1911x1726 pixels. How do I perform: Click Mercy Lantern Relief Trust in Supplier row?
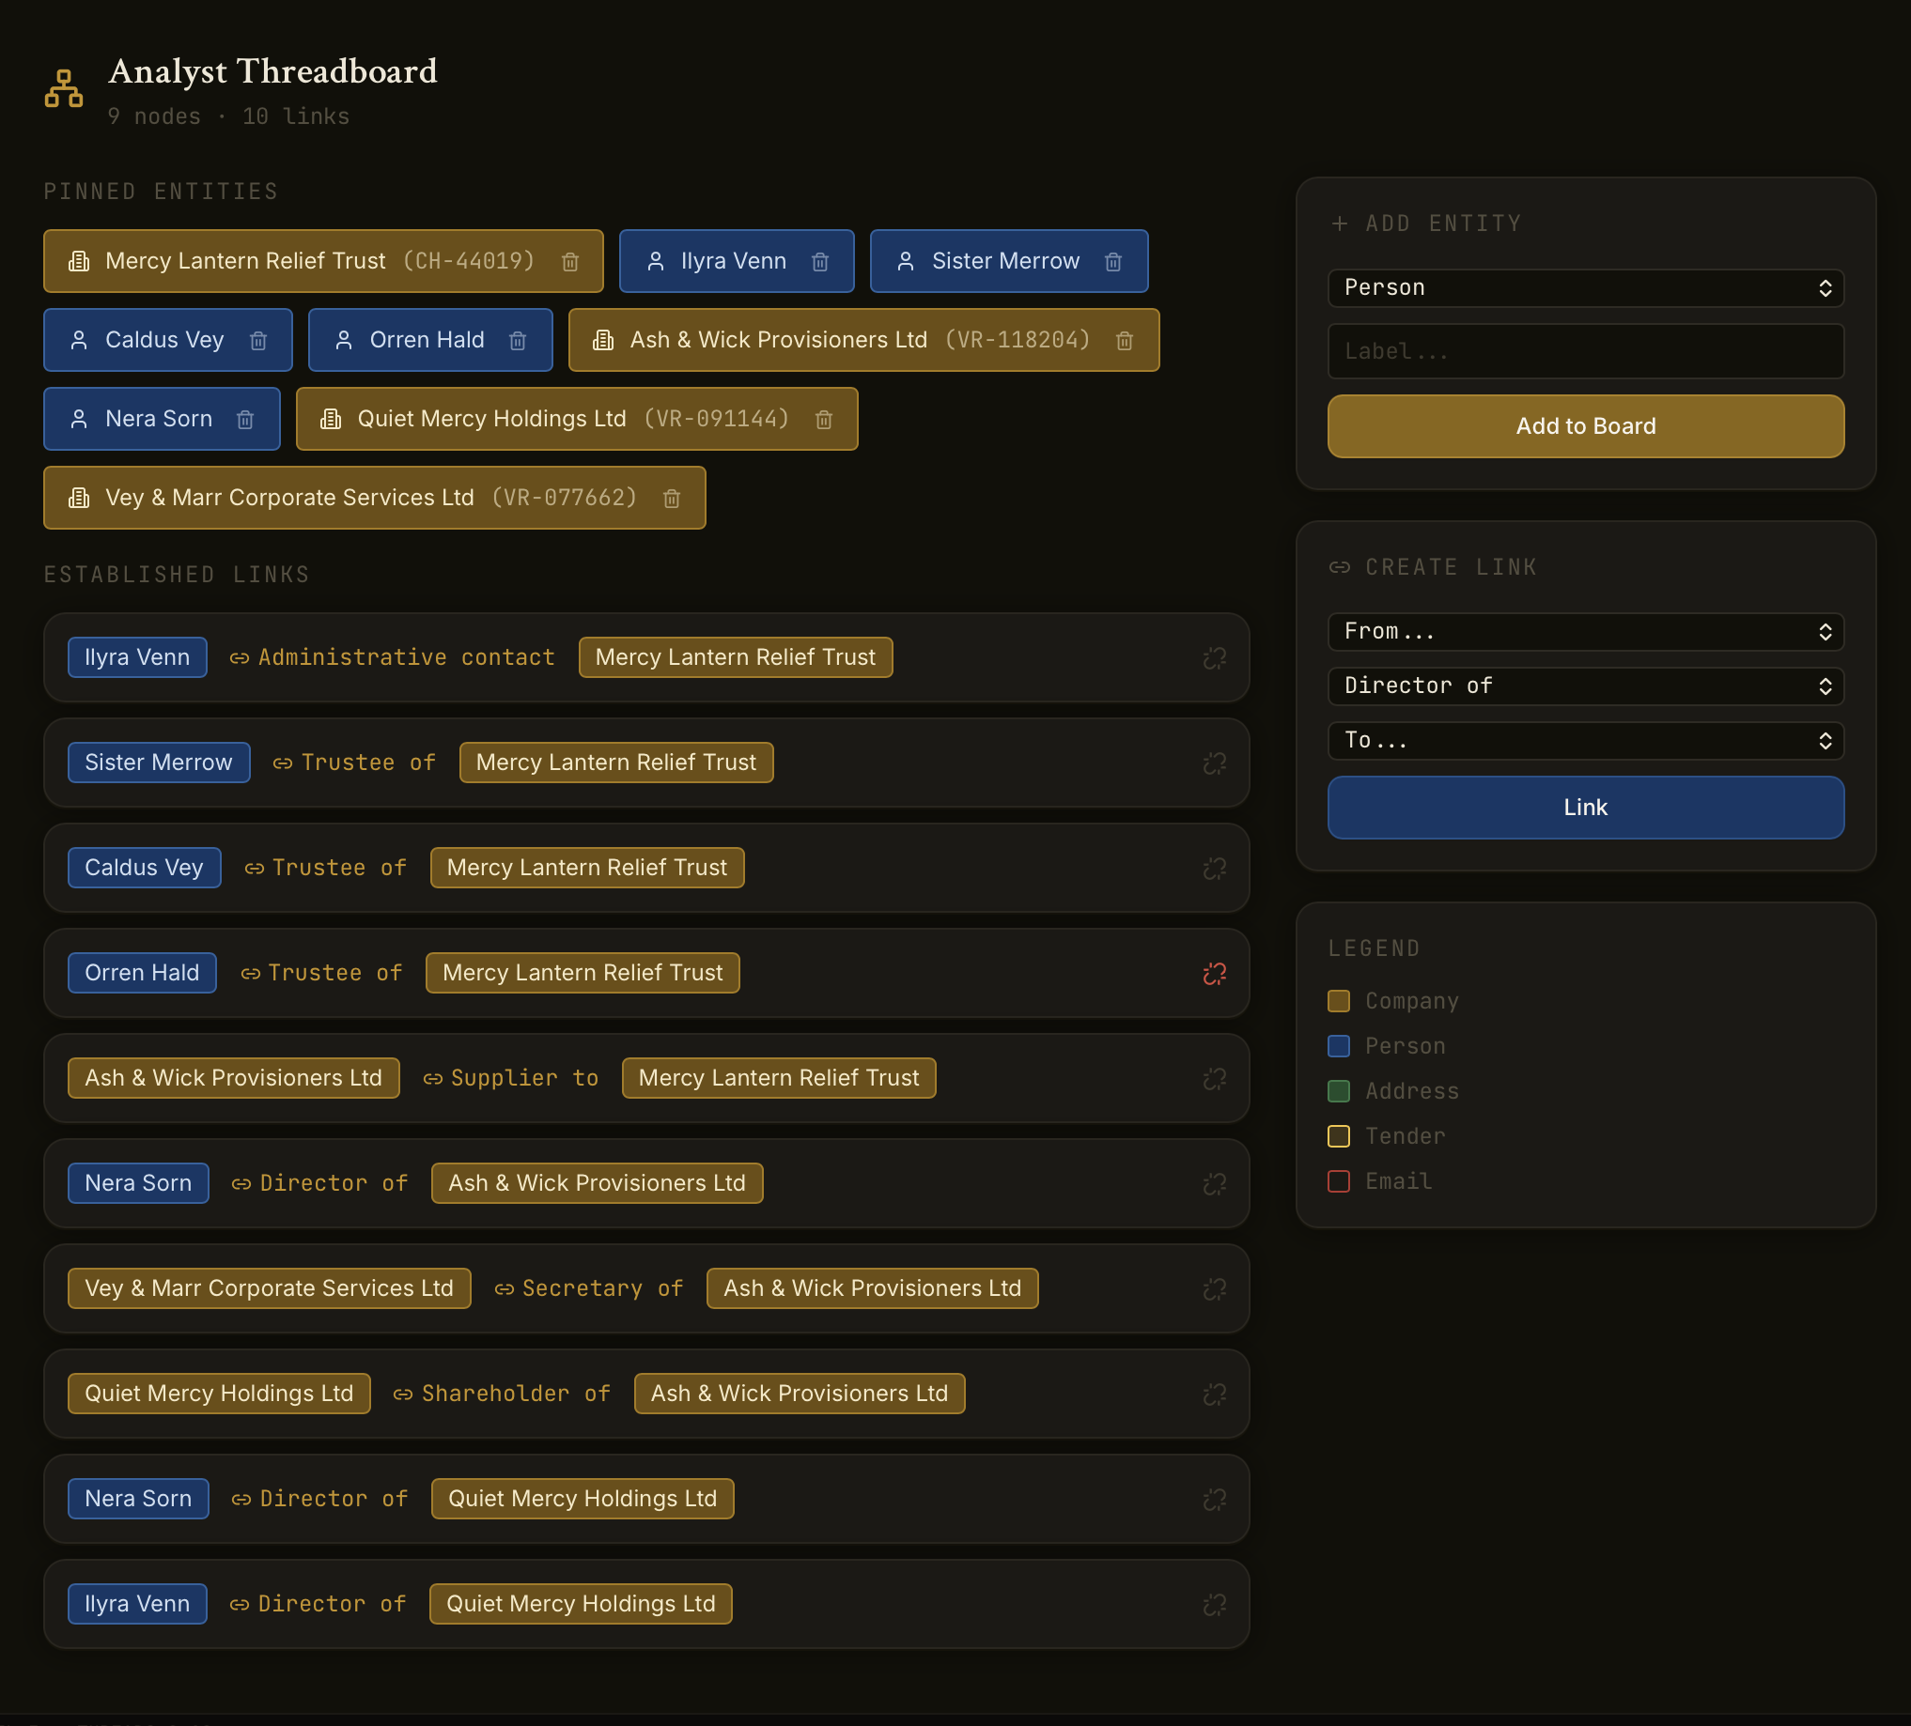point(778,1078)
